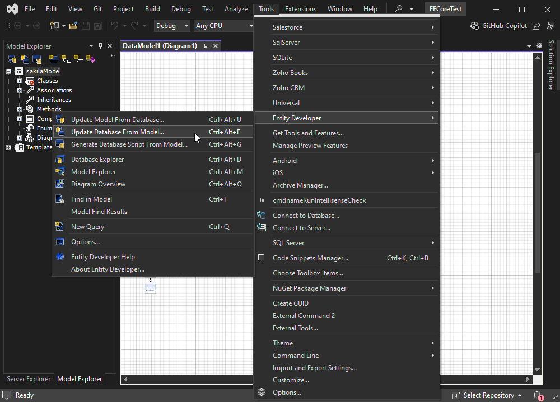Click the first Model Explorer toolbar icon
The width and height of the screenshot is (560, 402).
(12, 59)
